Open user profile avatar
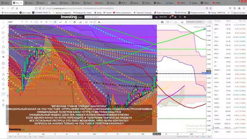Image resolution: width=247 pixels, height=139 pixels. click(156, 17)
